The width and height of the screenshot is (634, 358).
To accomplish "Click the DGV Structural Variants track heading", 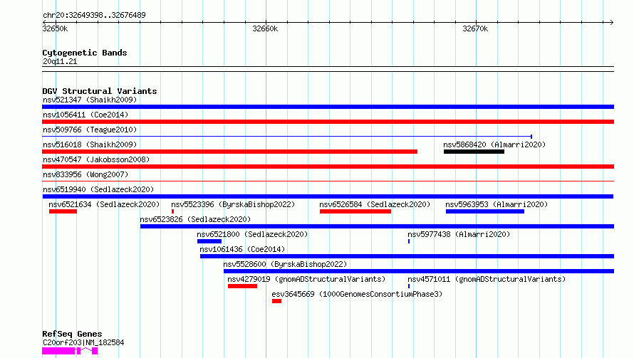I will [100, 91].
